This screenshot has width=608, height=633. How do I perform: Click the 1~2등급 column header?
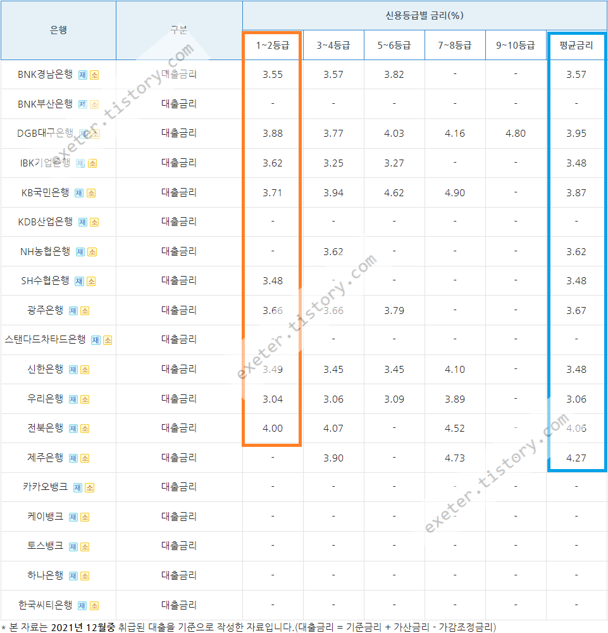pyautogui.click(x=273, y=45)
